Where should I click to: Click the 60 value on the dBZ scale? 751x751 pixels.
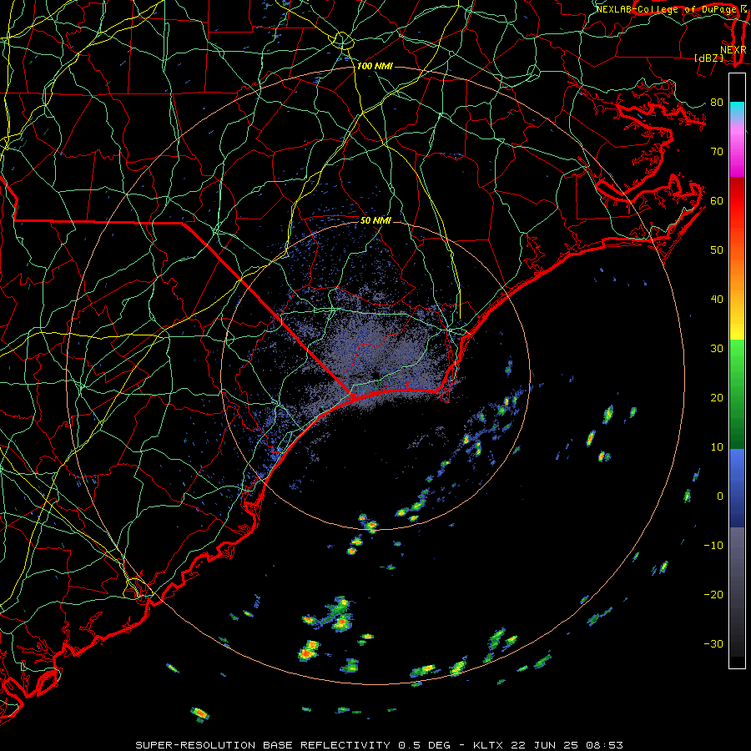[717, 200]
